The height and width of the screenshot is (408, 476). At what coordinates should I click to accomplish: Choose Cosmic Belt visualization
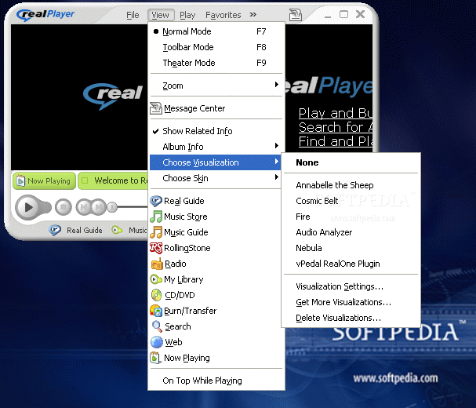[351, 201]
